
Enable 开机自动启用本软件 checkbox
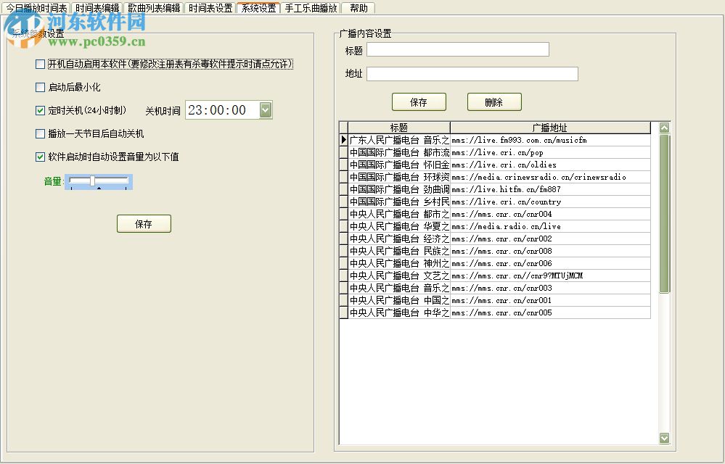point(40,65)
